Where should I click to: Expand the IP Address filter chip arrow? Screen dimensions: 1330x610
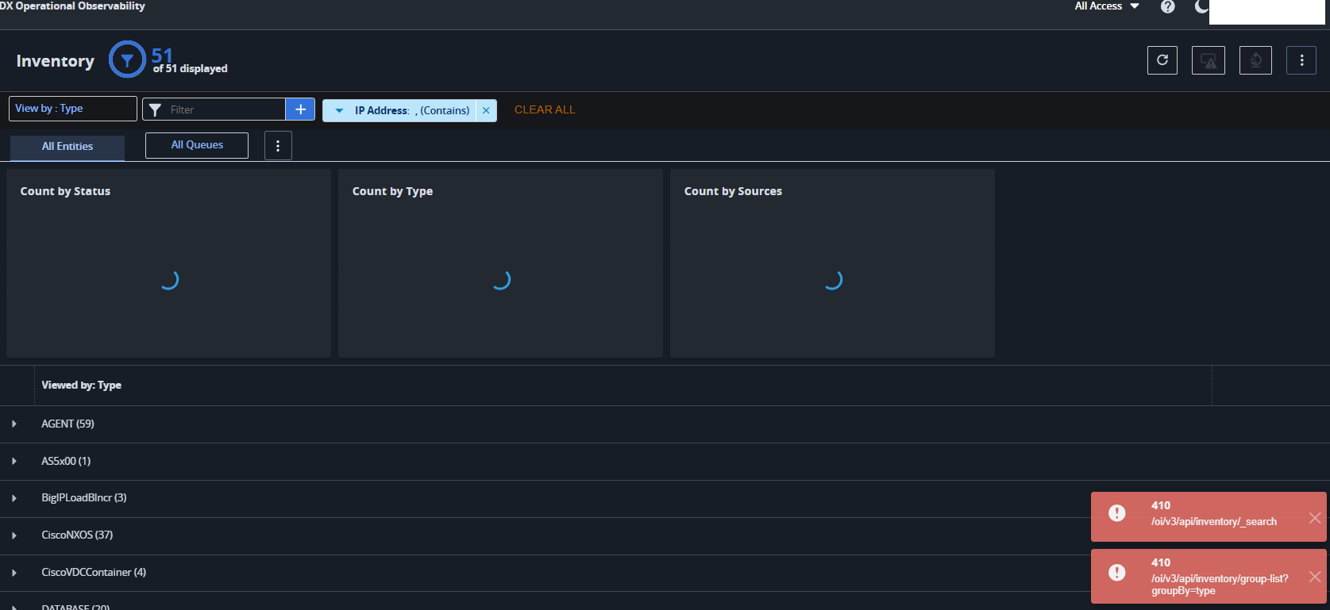tap(339, 111)
